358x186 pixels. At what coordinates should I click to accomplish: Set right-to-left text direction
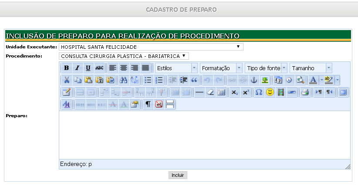click(x=329, y=92)
